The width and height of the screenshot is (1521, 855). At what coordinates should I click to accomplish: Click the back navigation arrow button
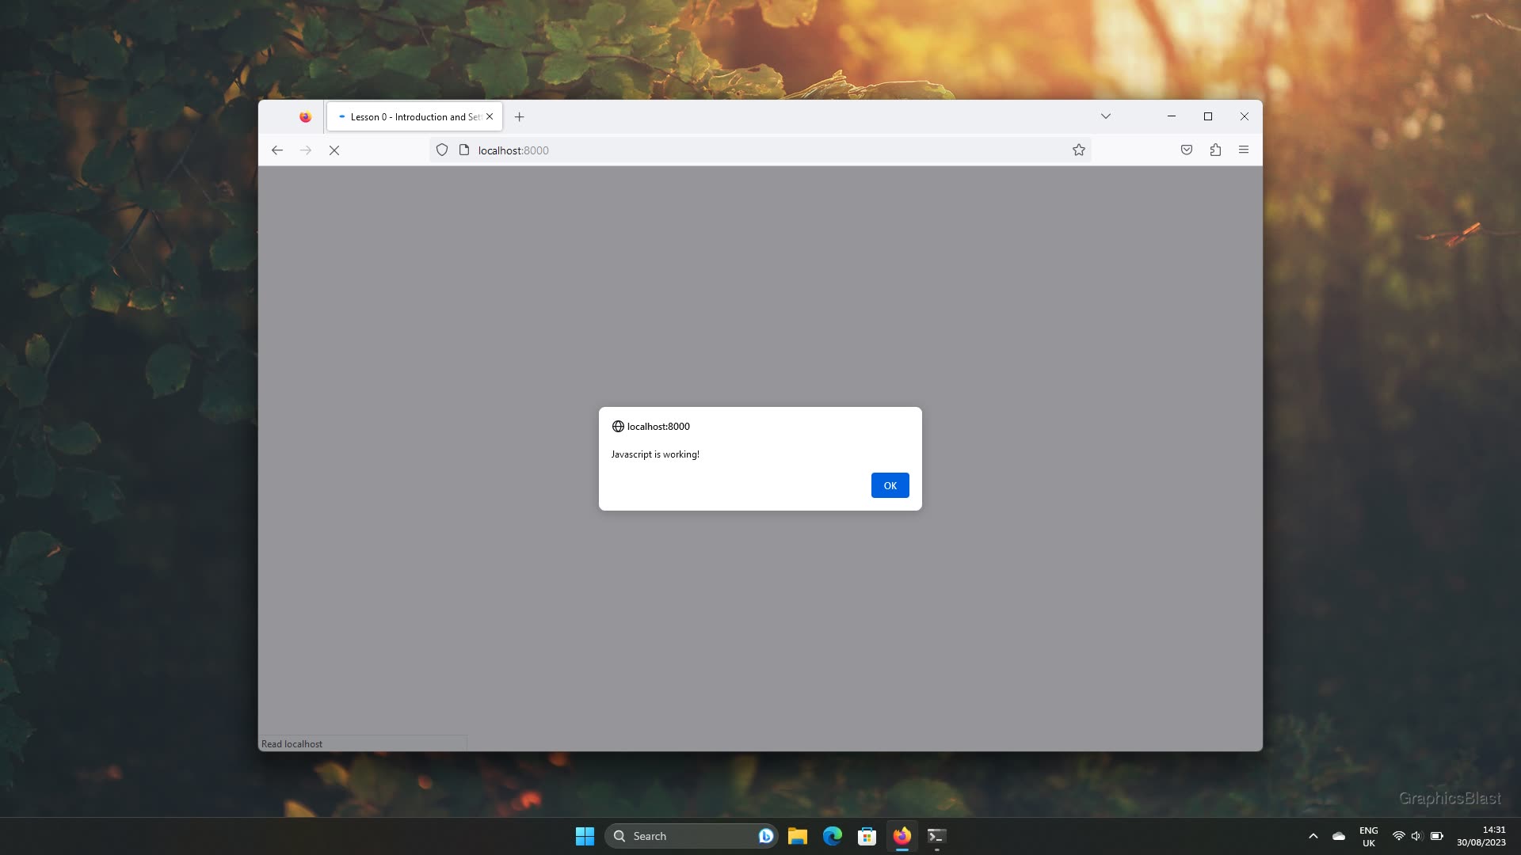point(276,150)
